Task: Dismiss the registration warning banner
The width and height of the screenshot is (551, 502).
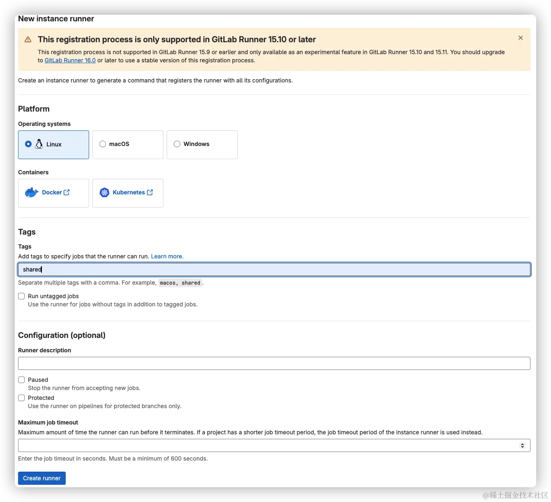Action: pyautogui.click(x=520, y=38)
